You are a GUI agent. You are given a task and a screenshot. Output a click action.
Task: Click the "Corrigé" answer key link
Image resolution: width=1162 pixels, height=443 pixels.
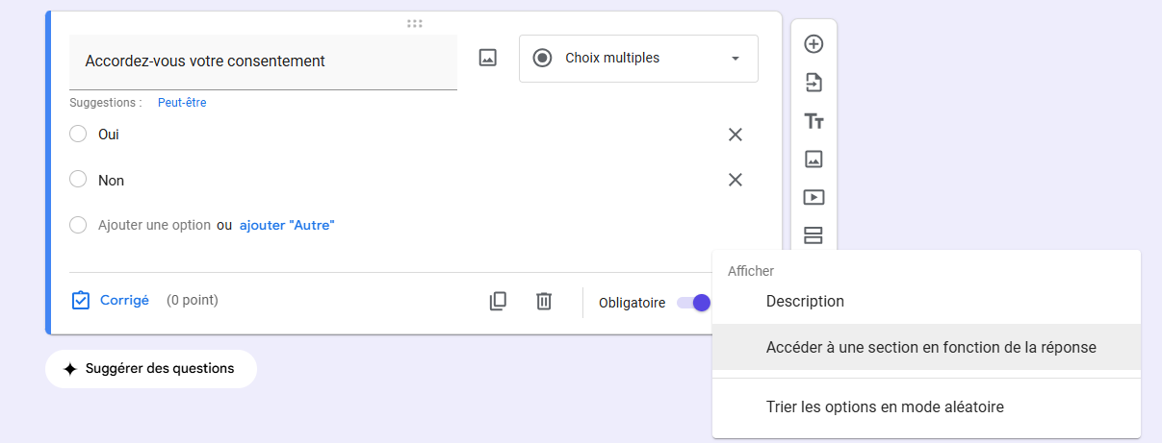[x=111, y=300]
